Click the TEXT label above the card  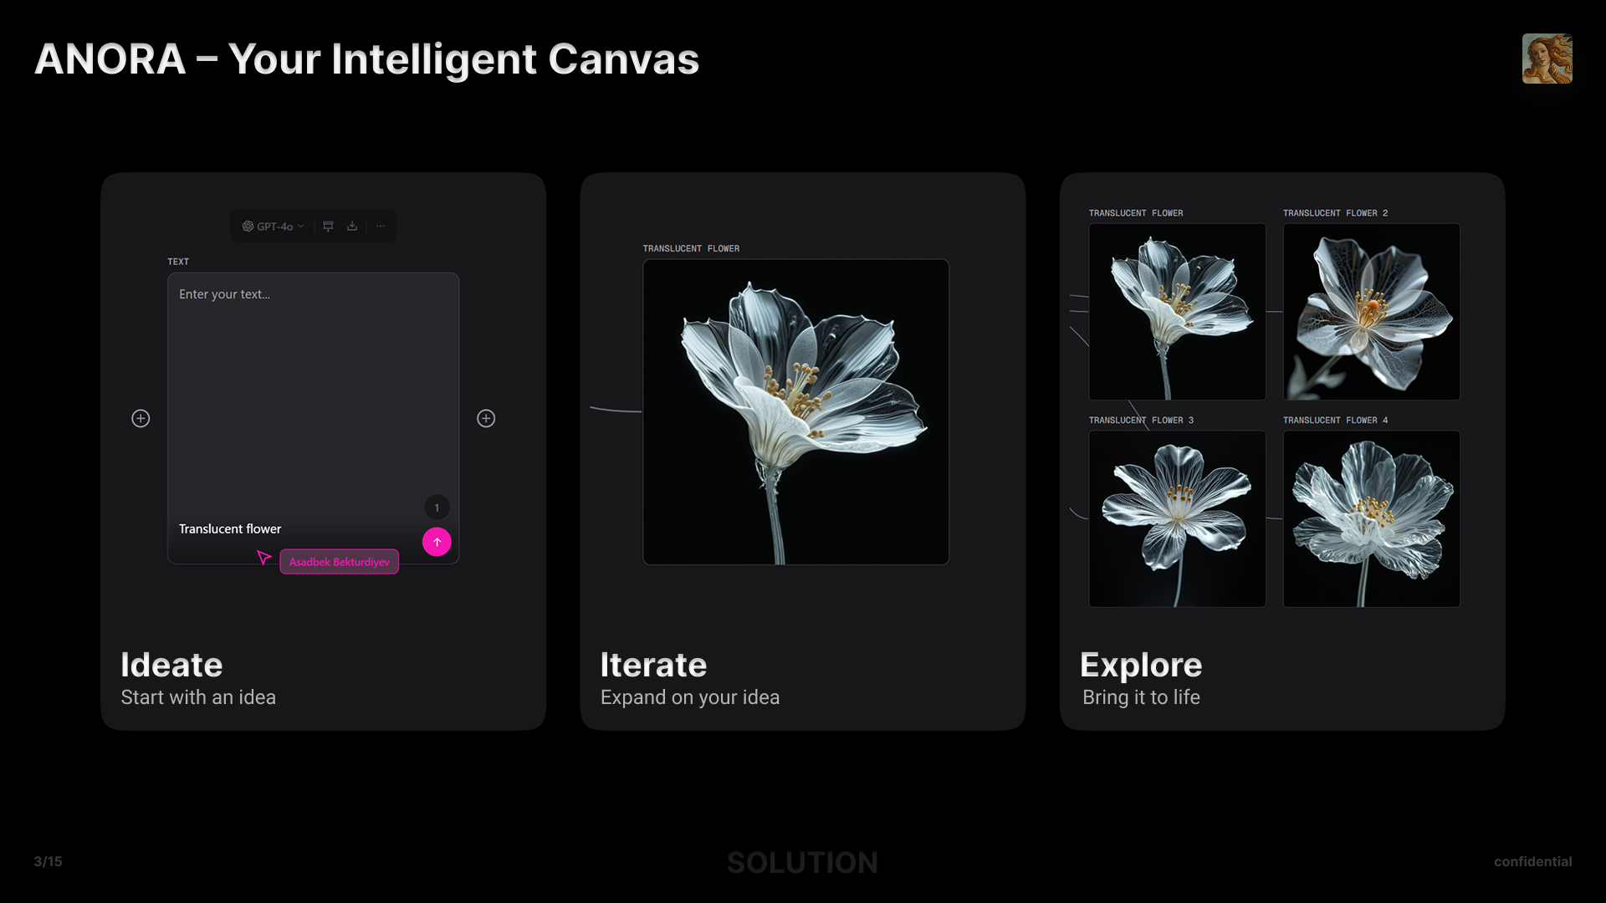pos(178,262)
